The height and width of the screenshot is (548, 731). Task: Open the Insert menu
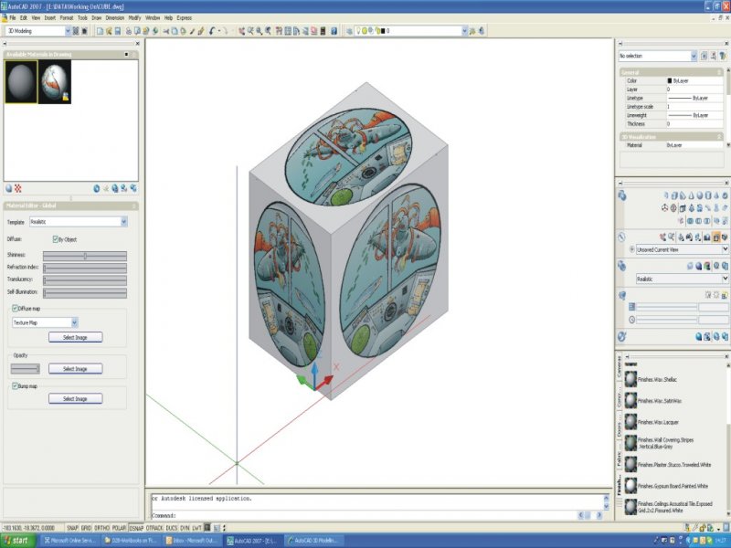click(x=50, y=17)
